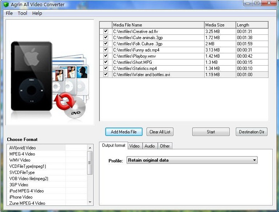Select the C:\testfiles\Folk Culture .3gp row
The image size is (279, 212).
[x=184, y=43]
